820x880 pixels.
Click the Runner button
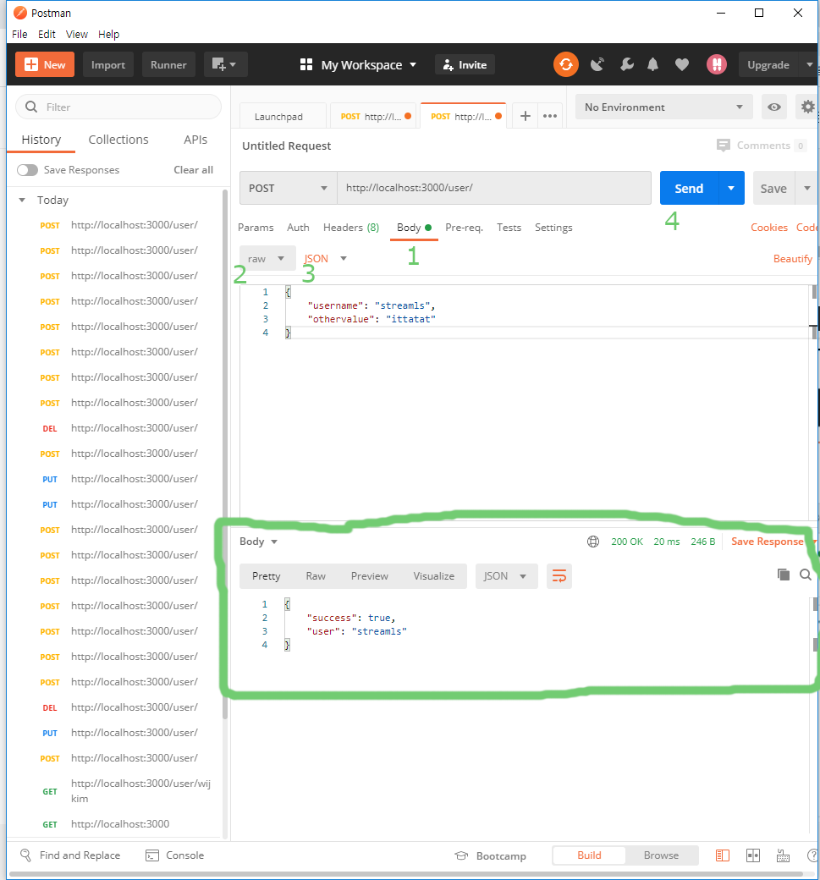coord(168,64)
